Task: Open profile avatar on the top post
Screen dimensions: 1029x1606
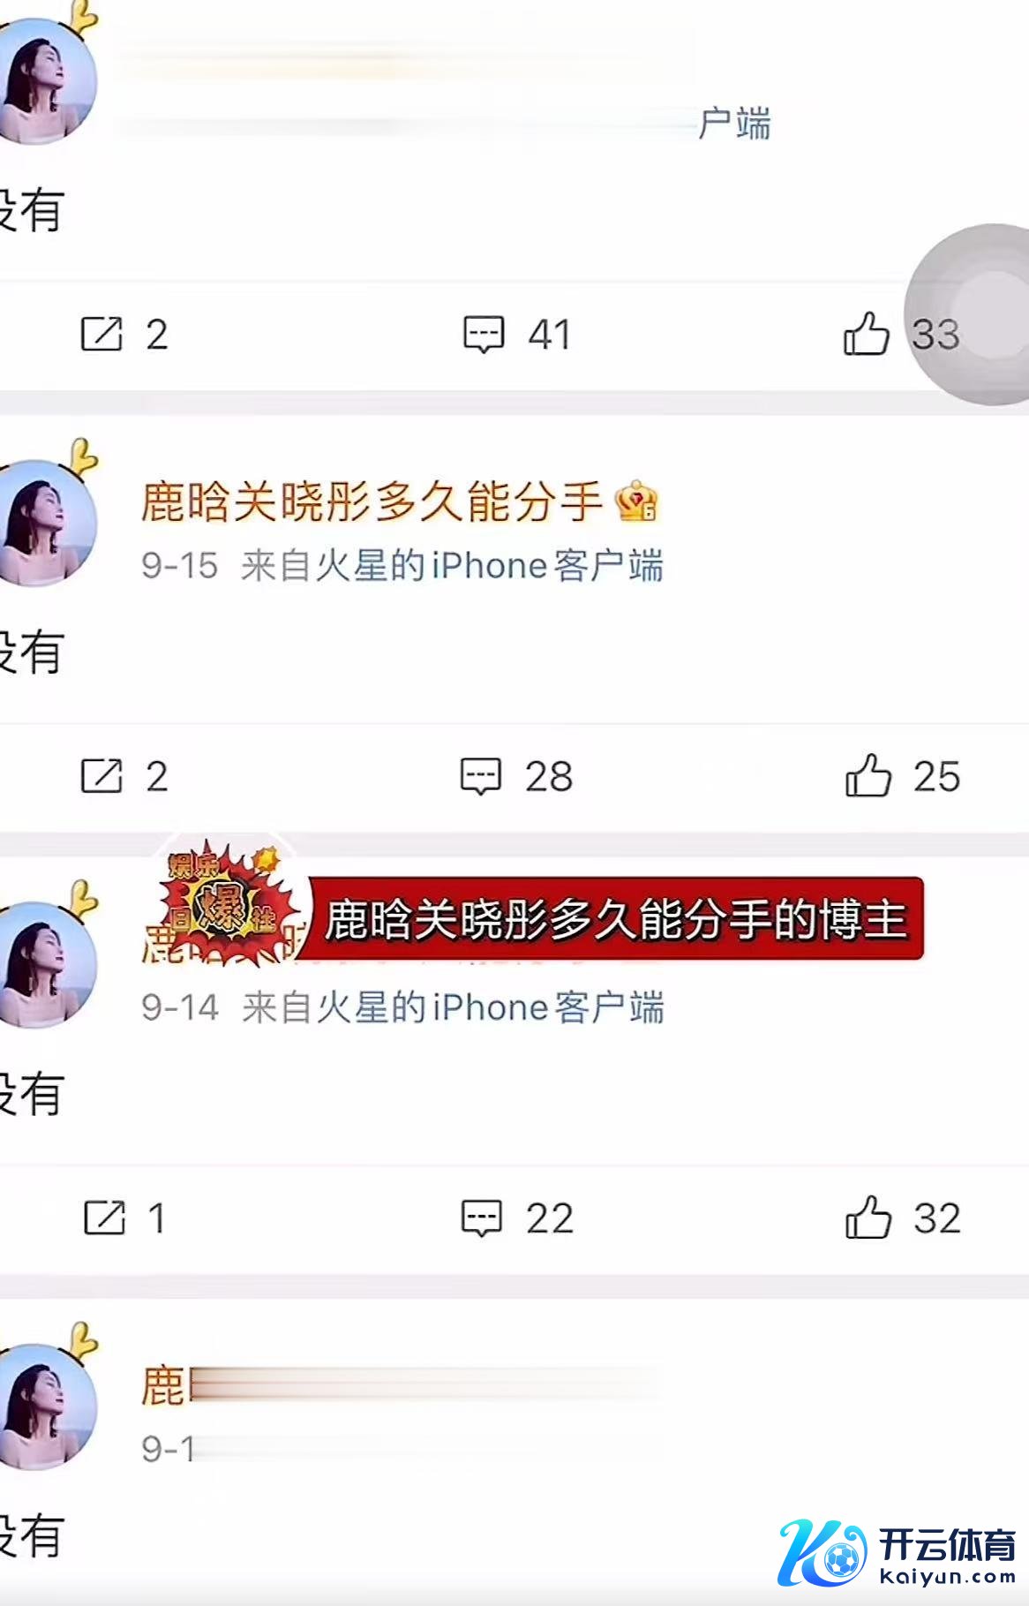Action: click(x=46, y=81)
